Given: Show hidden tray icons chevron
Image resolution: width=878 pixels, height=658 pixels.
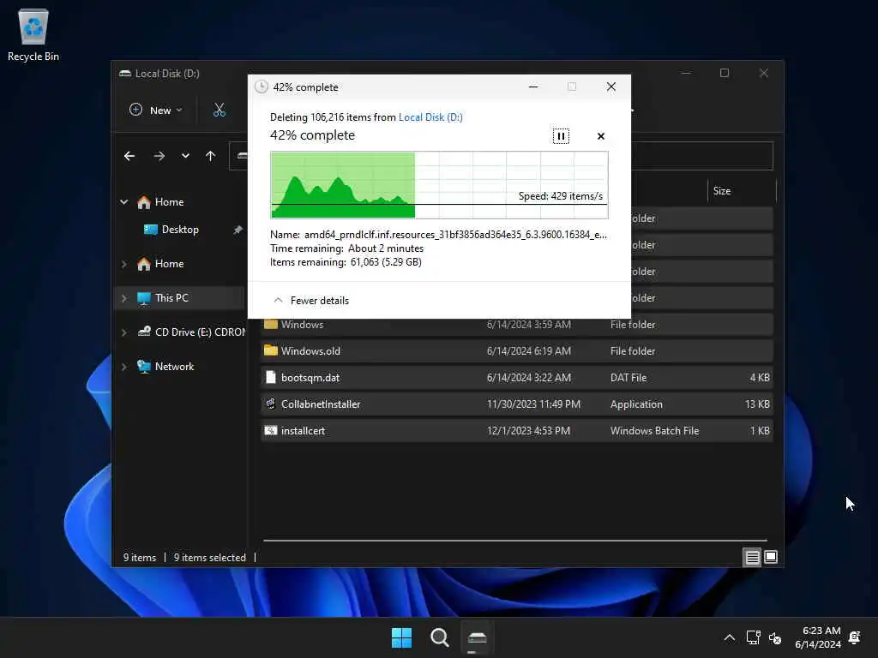Looking at the screenshot, I should tap(729, 637).
